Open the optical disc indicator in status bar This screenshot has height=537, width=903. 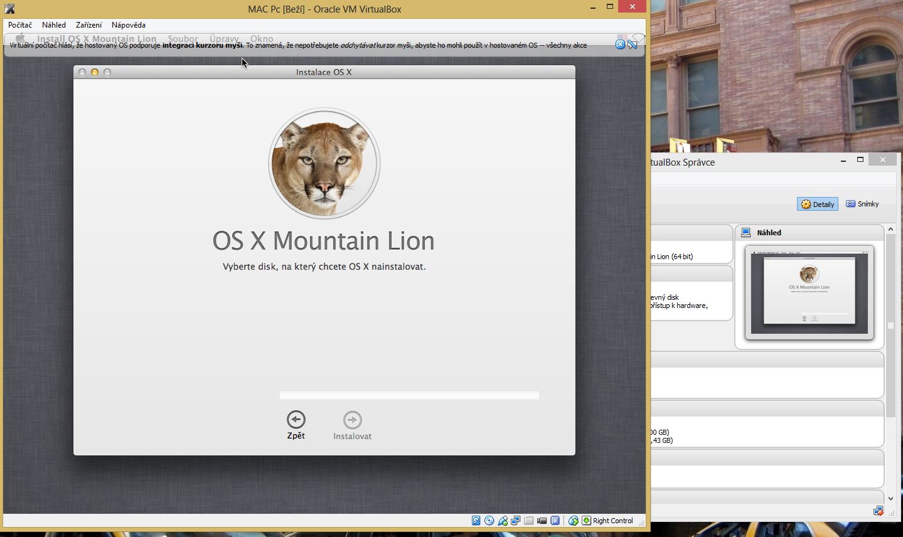pos(489,521)
